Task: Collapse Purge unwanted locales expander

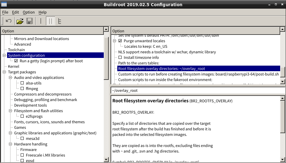Action: pos(114,41)
